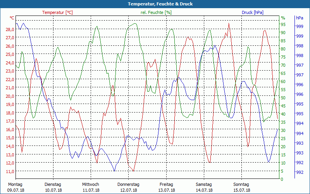
Task: Click temperature axis value '23,0'
Action: pyautogui.click(x=10, y=71)
